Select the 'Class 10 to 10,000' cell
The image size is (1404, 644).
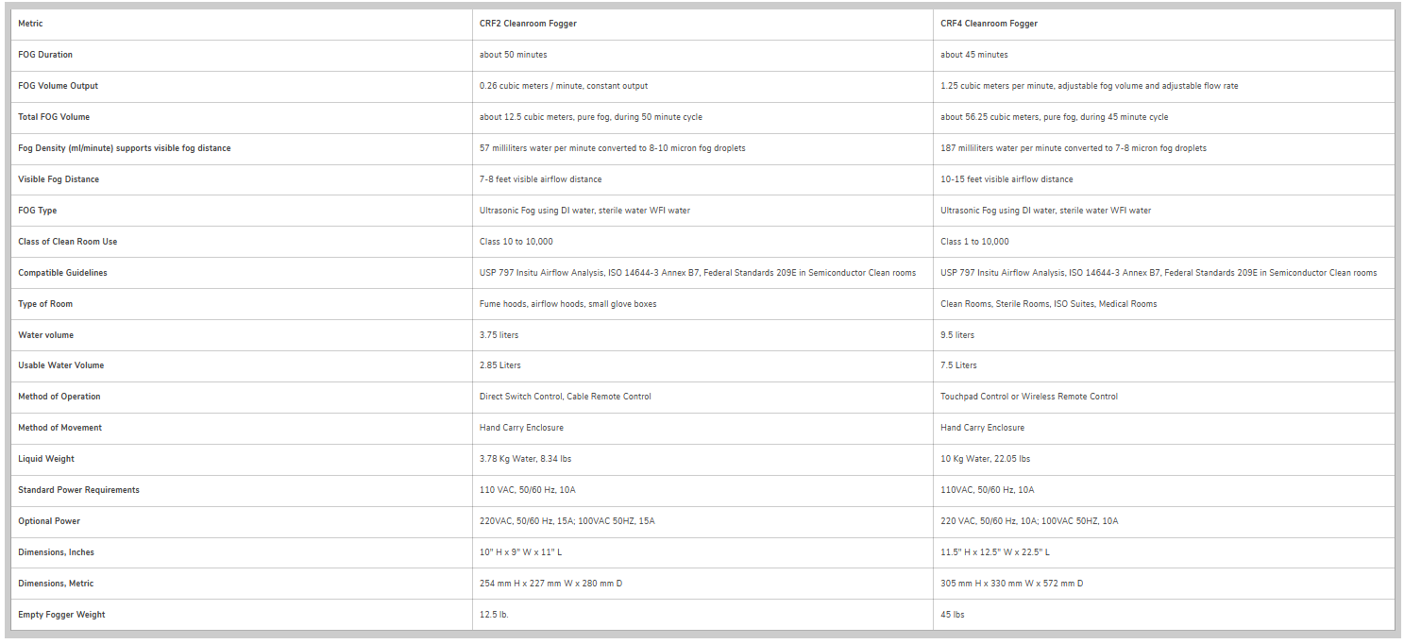516,242
